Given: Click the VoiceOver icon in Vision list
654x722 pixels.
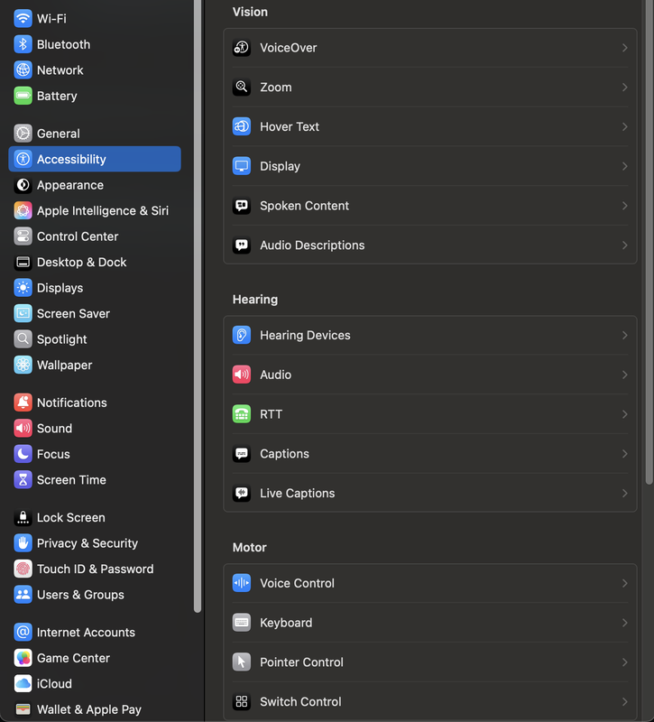Looking at the screenshot, I should [x=242, y=48].
